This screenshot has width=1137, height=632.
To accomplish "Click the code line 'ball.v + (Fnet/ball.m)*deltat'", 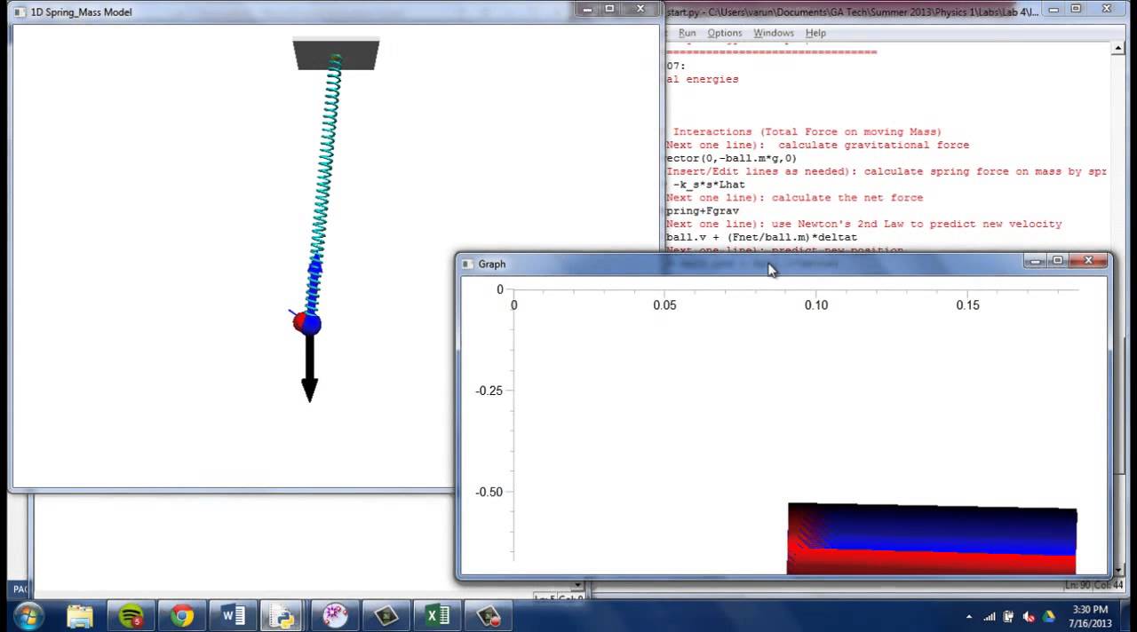I will click(x=761, y=237).
